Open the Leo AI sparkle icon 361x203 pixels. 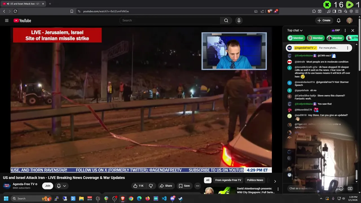[x=345, y=11]
